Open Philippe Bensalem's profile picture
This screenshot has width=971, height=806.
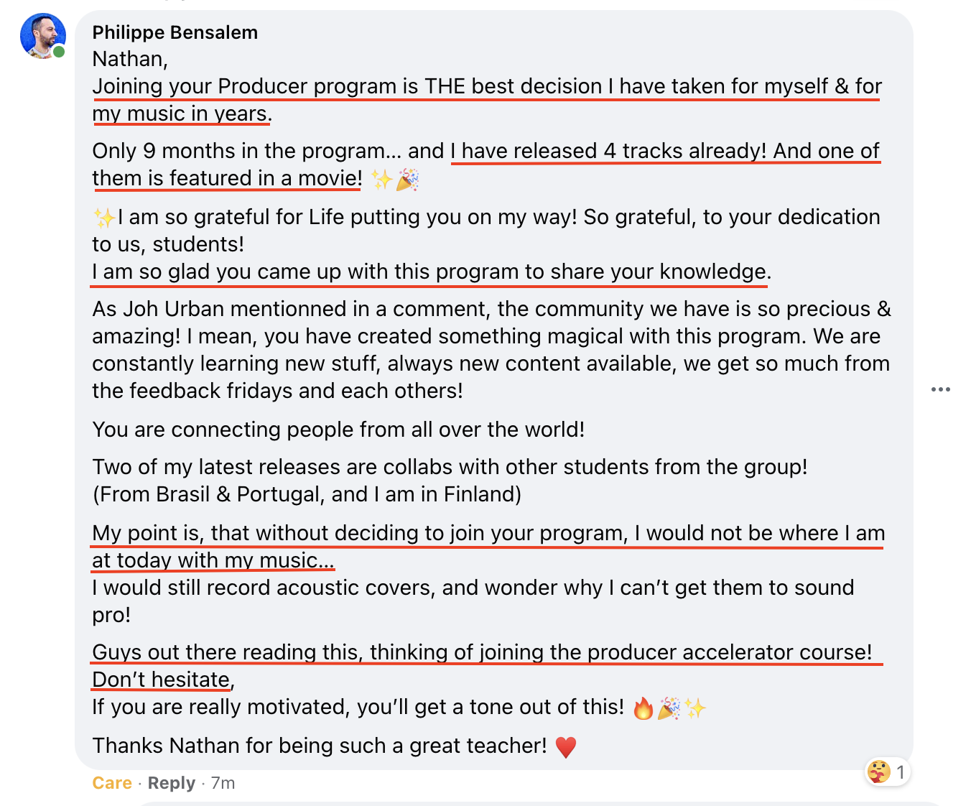(x=43, y=36)
